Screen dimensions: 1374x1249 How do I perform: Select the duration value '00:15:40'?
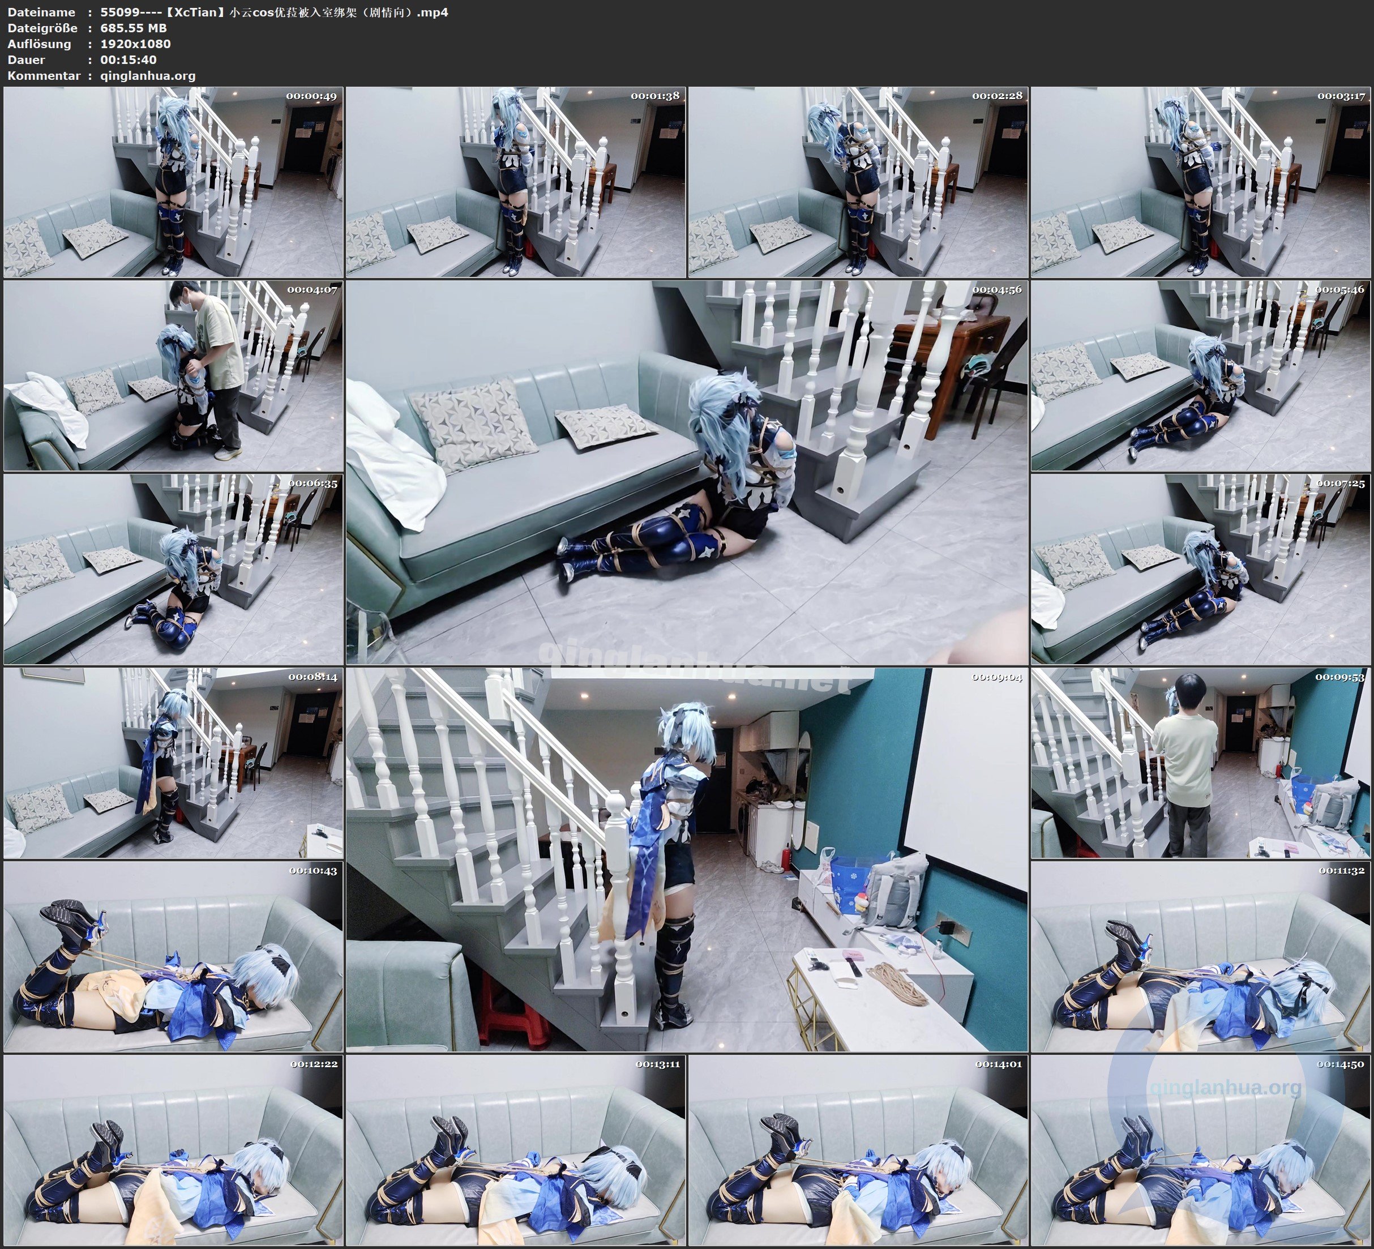tap(128, 59)
